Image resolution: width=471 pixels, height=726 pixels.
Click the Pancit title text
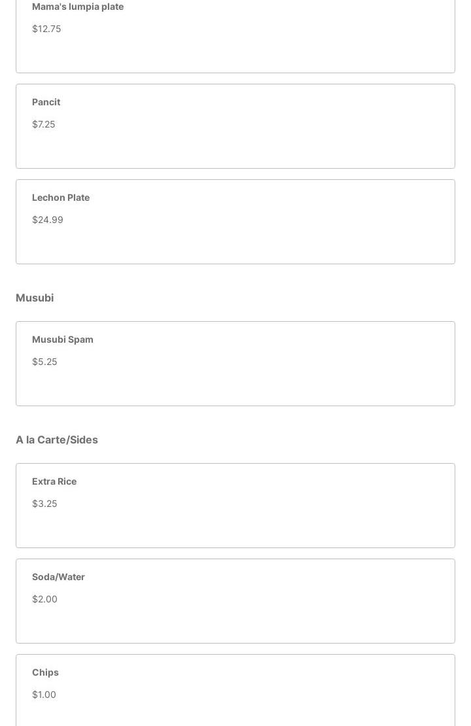coord(46,102)
